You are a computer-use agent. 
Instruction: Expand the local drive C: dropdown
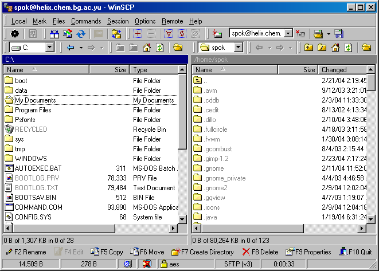click(49, 48)
